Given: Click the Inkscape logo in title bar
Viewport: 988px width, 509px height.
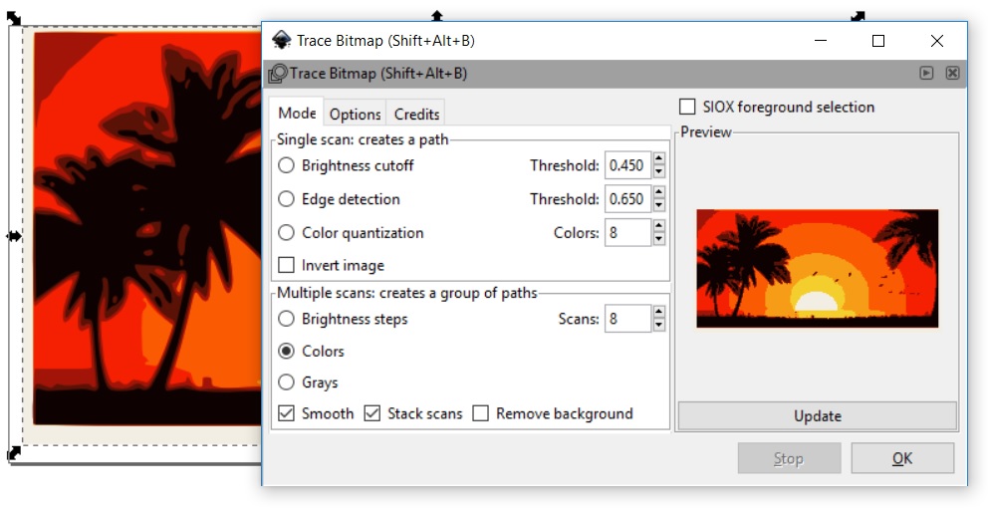Looking at the screenshot, I should (x=282, y=41).
